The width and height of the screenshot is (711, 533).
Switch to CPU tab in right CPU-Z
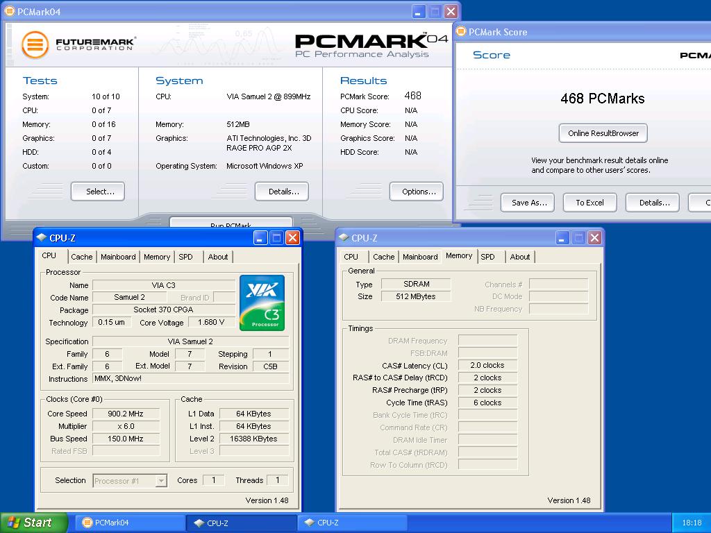[351, 257]
